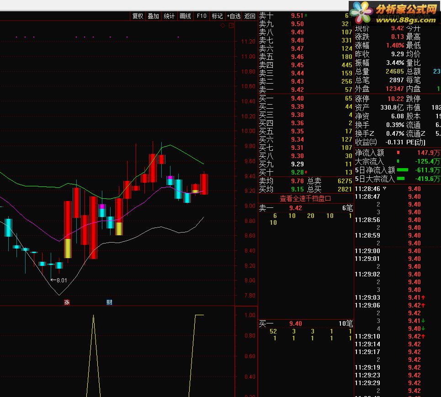Click the 复权 toolbar button
The height and width of the screenshot is (397, 441).
(x=138, y=16)
